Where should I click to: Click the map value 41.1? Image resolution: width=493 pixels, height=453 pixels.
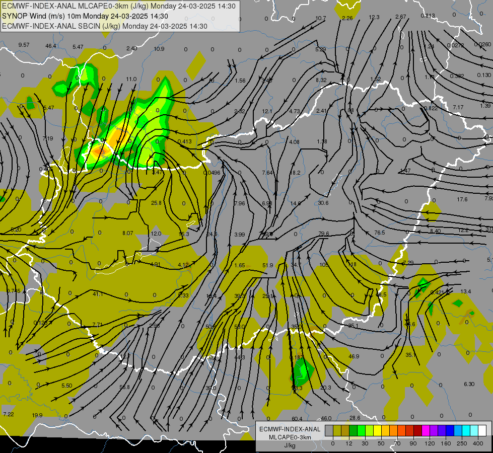98,294
